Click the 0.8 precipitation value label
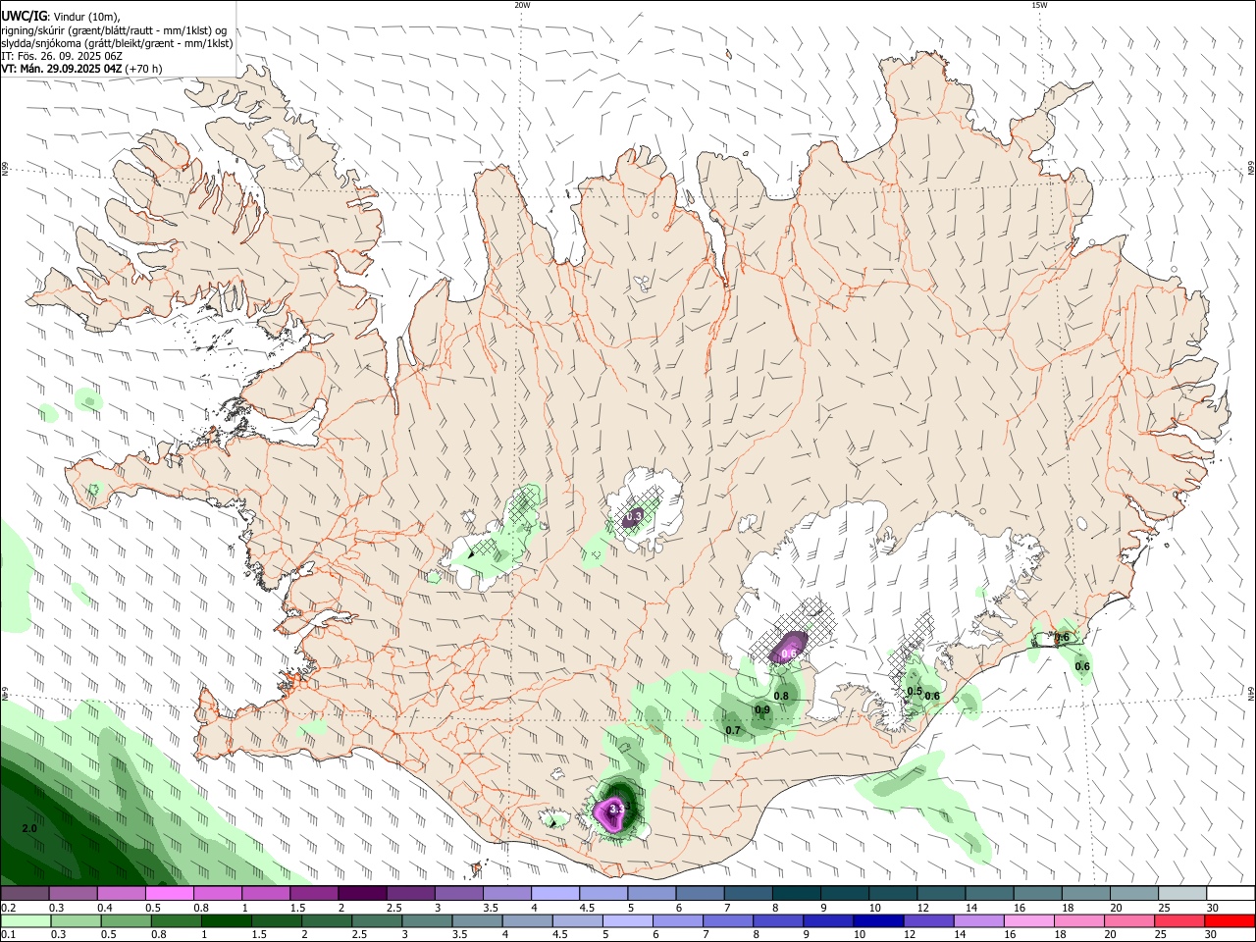This screenshot has width=1256, height=942. click(x=781, y=697)
